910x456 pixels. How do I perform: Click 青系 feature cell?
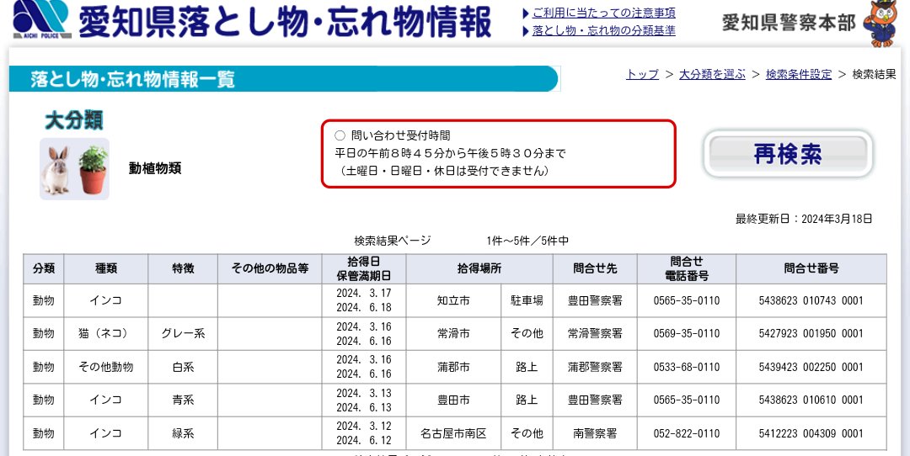(183, 400)
